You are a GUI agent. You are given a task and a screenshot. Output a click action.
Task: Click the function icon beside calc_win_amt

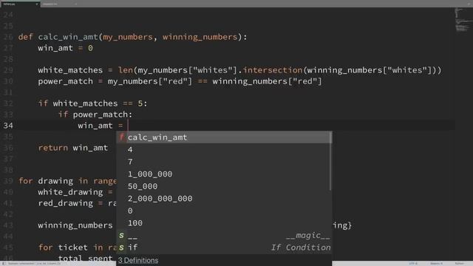pyautogui.click(x=121, y=137)
